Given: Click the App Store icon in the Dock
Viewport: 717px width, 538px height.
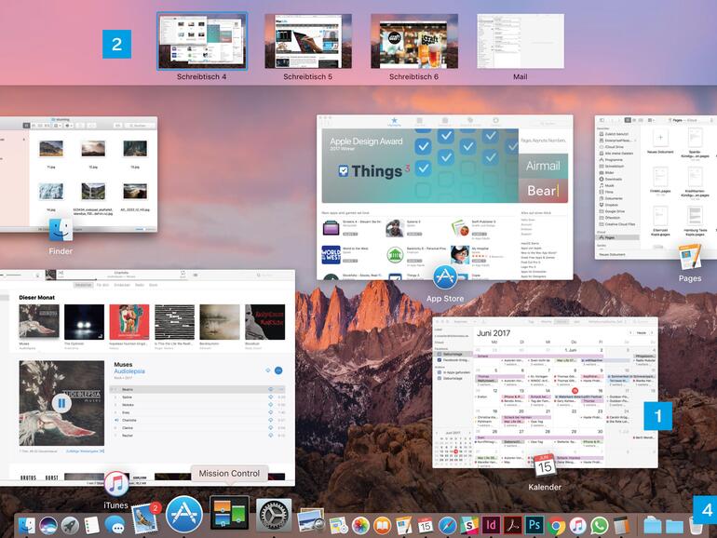Looking at the screenshot, I should (183, 515).
